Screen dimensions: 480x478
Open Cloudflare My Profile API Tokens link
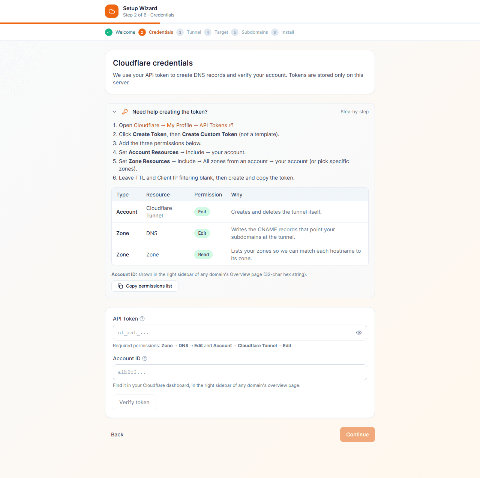pos(183,125)
